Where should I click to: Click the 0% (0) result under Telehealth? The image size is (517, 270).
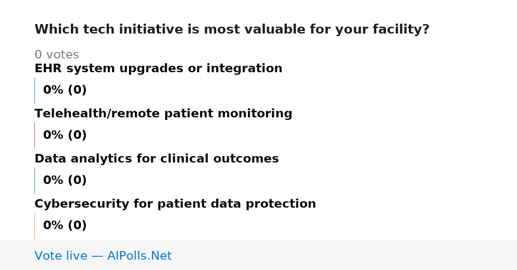coord(65,135)
